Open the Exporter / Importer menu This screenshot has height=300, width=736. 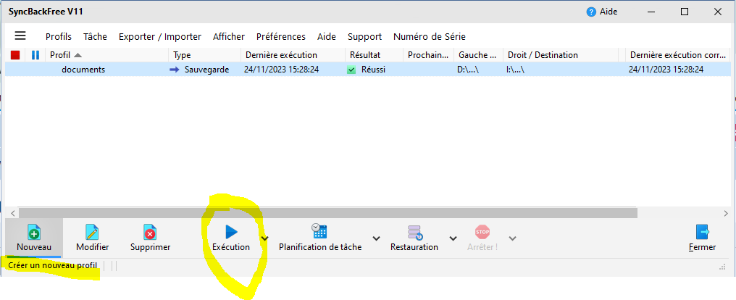(160, 37)
